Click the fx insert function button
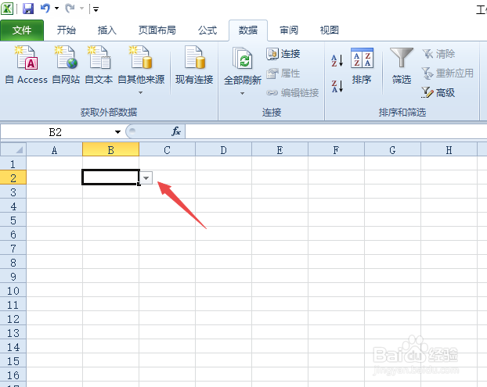 click(176, 131)
